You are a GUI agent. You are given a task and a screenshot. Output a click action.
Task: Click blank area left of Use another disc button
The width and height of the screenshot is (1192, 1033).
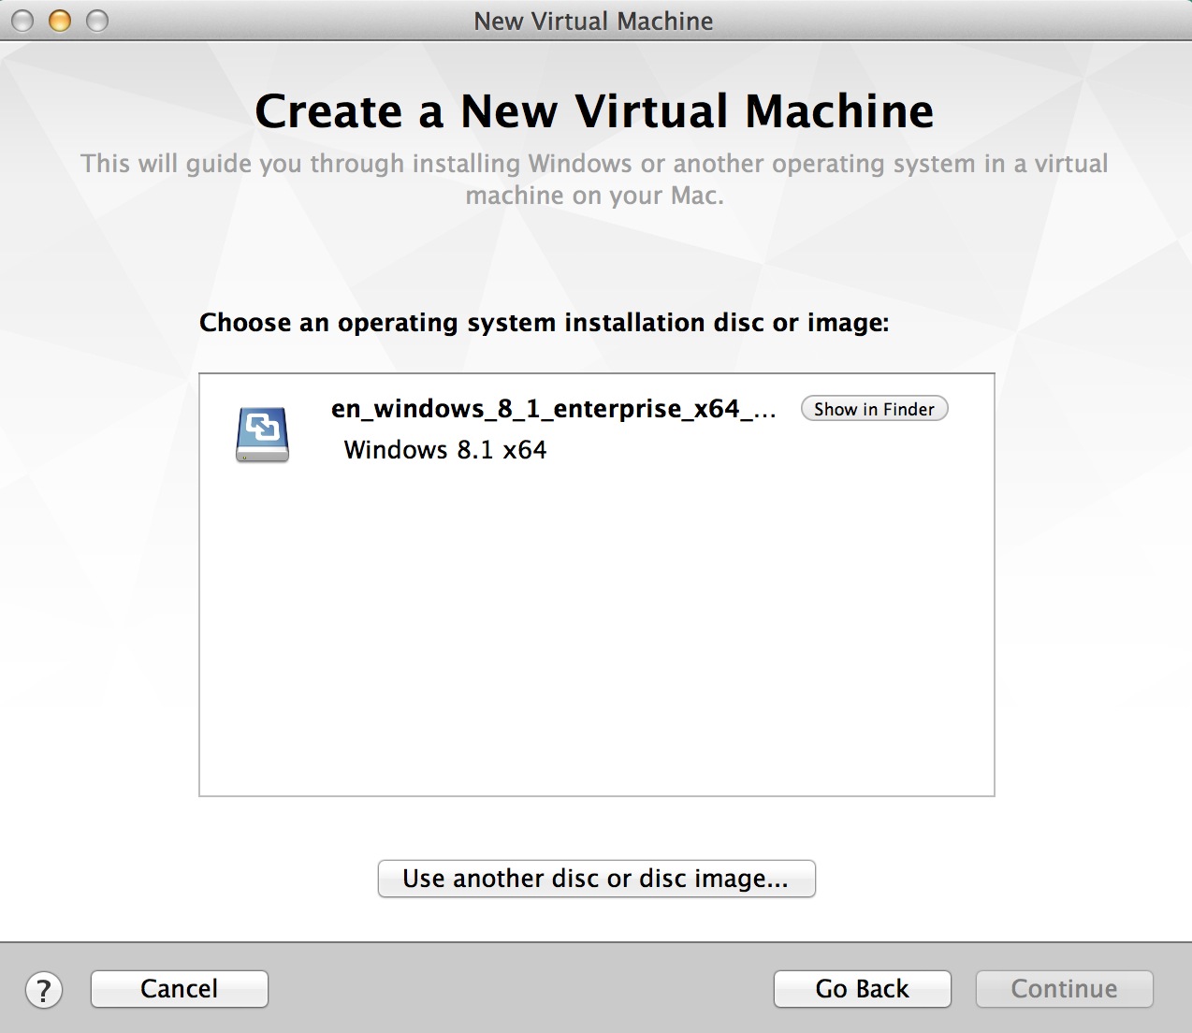click(x=234, y=879)
